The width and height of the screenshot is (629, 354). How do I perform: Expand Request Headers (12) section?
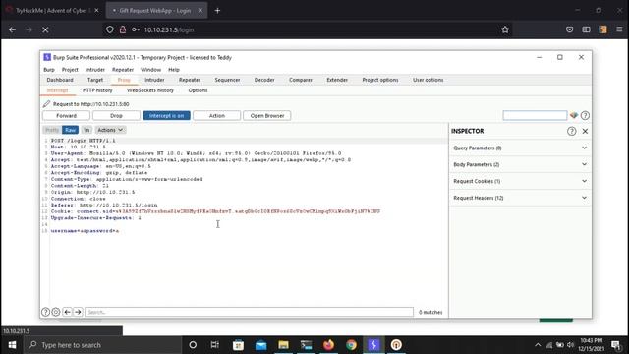520,198
